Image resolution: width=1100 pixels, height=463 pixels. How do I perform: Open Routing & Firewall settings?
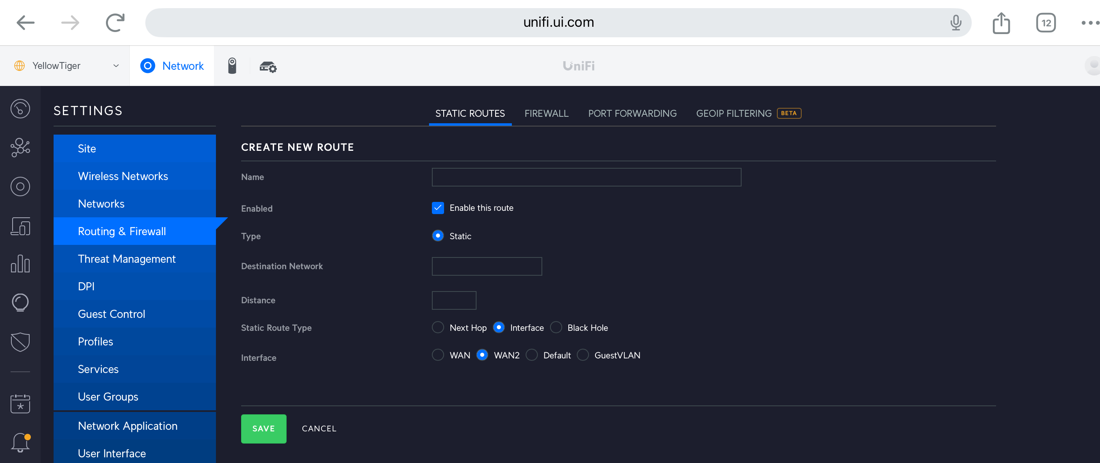click(x=134, y=231)
